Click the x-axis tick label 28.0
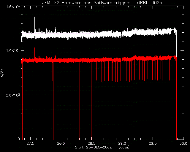Image resolution: width=190 pixels, height=152 pixels. (61, 143)
